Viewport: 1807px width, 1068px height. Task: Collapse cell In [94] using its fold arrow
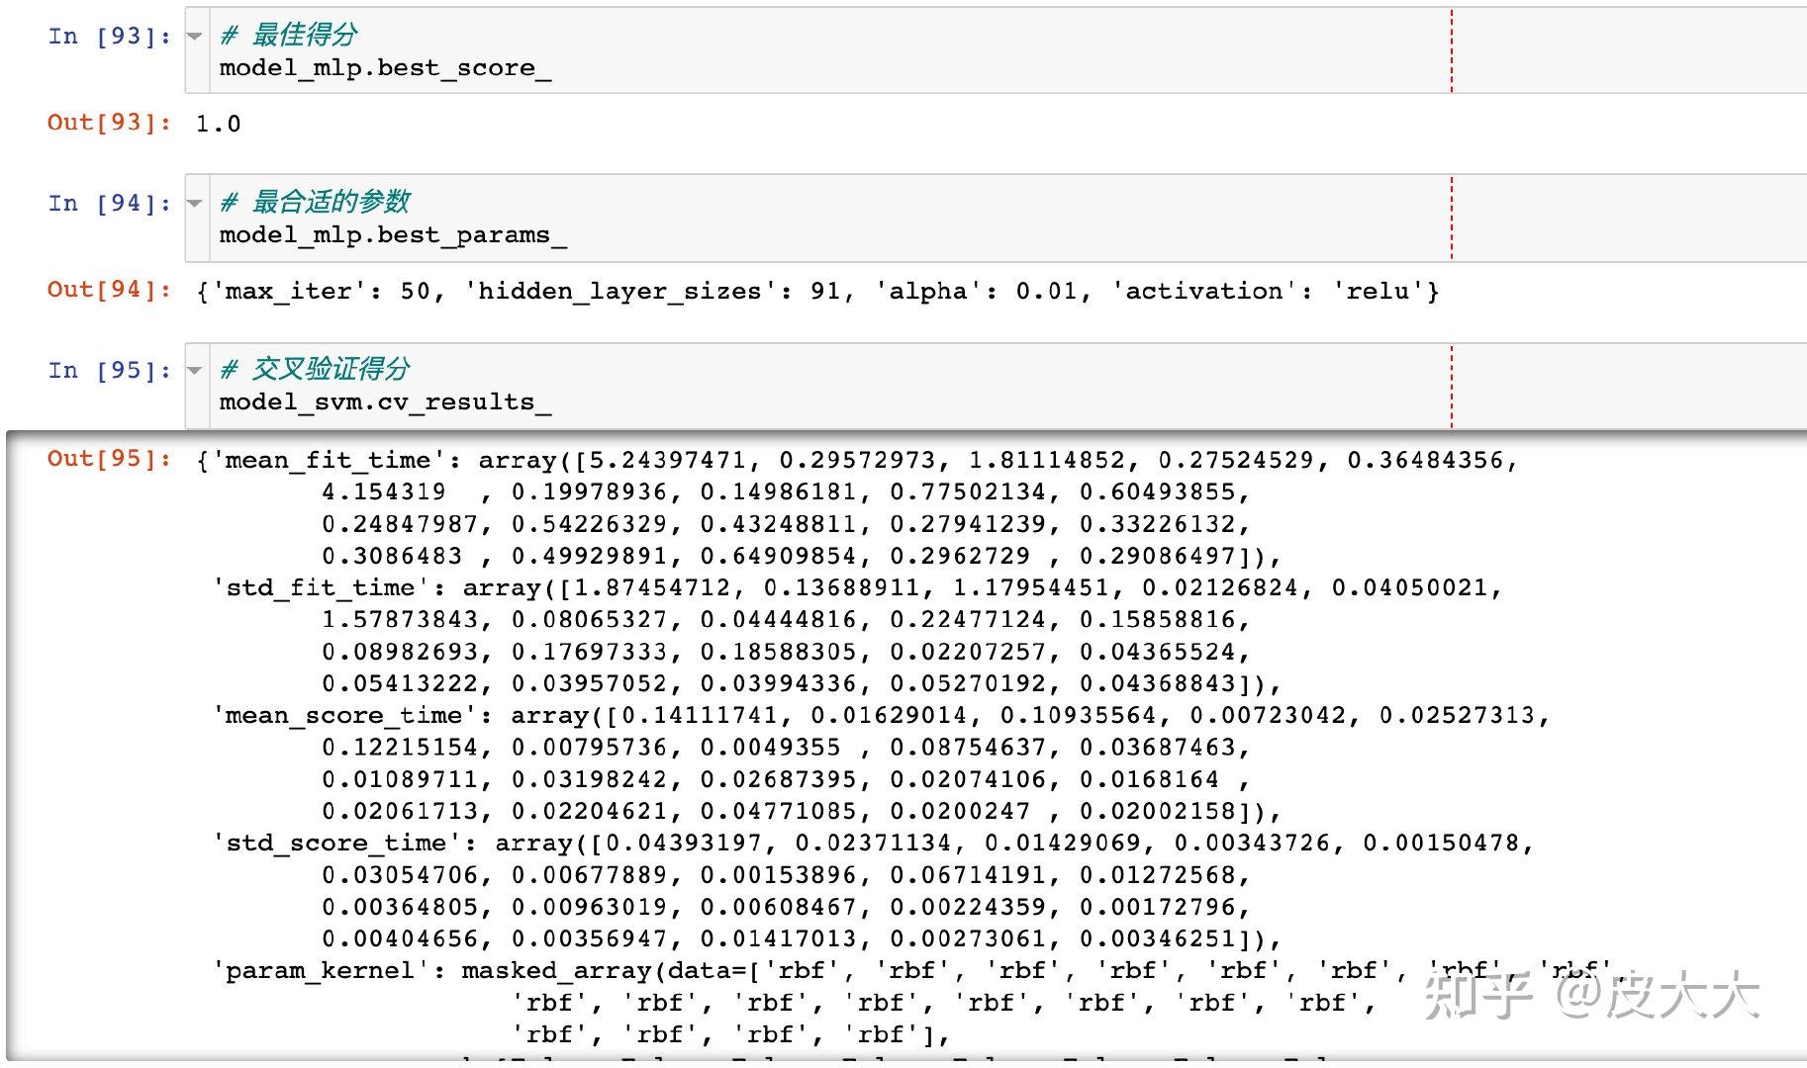tap(195, 204)
